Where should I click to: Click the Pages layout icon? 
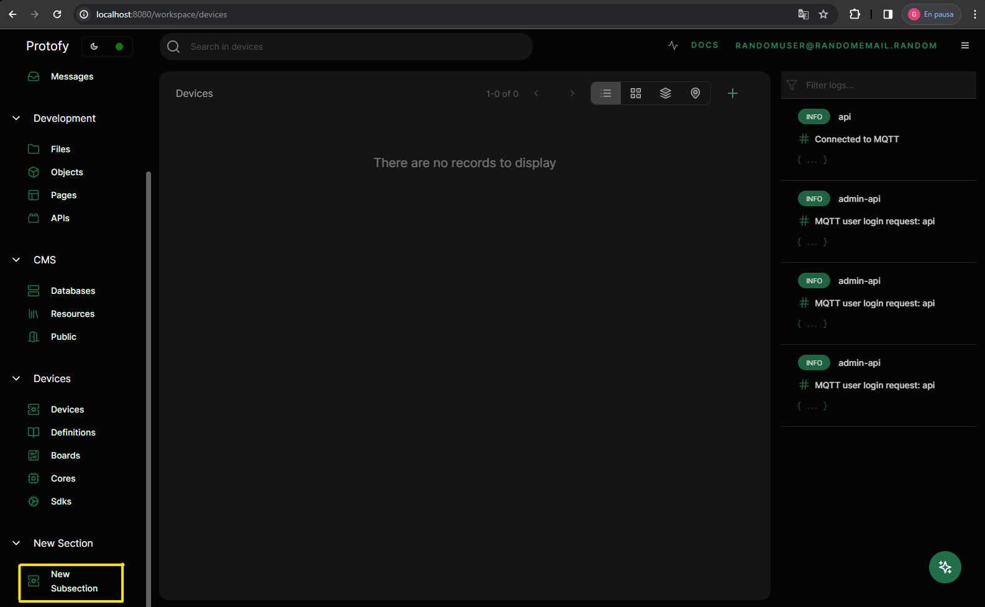click(x=34, y=195)
